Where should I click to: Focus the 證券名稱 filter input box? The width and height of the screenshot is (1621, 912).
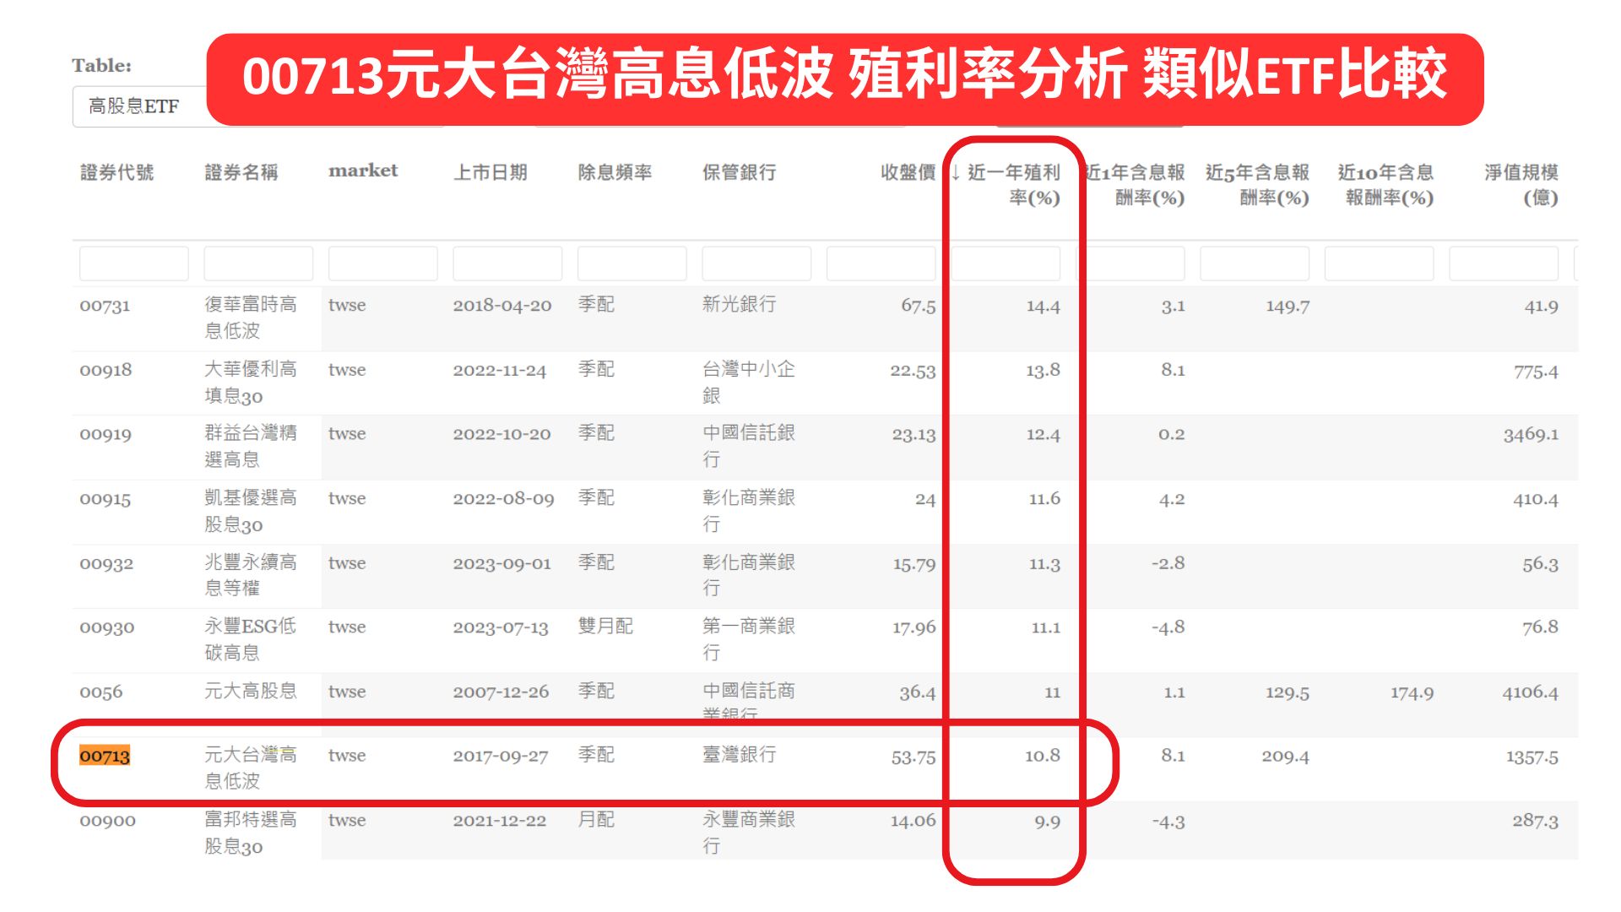point(258,263)
